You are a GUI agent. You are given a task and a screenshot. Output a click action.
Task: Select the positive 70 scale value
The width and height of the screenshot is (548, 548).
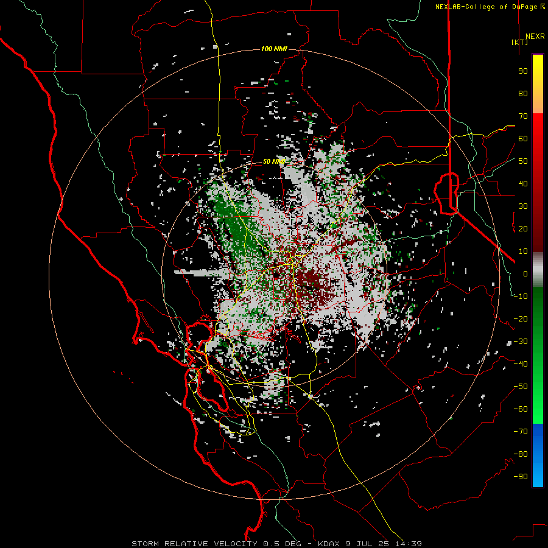(523, 116)
